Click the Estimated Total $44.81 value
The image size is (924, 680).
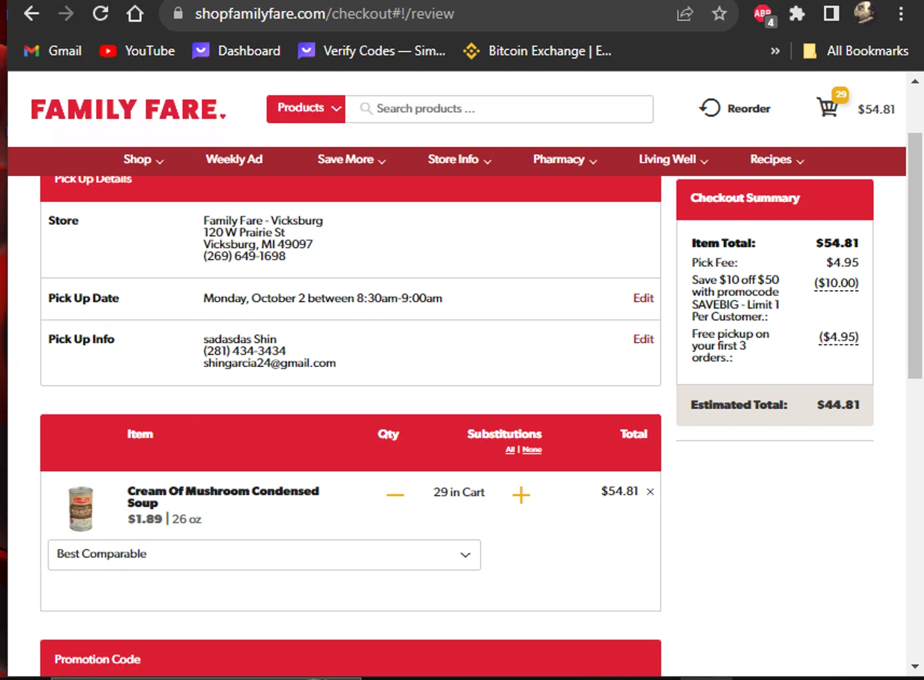click(838, 405)
